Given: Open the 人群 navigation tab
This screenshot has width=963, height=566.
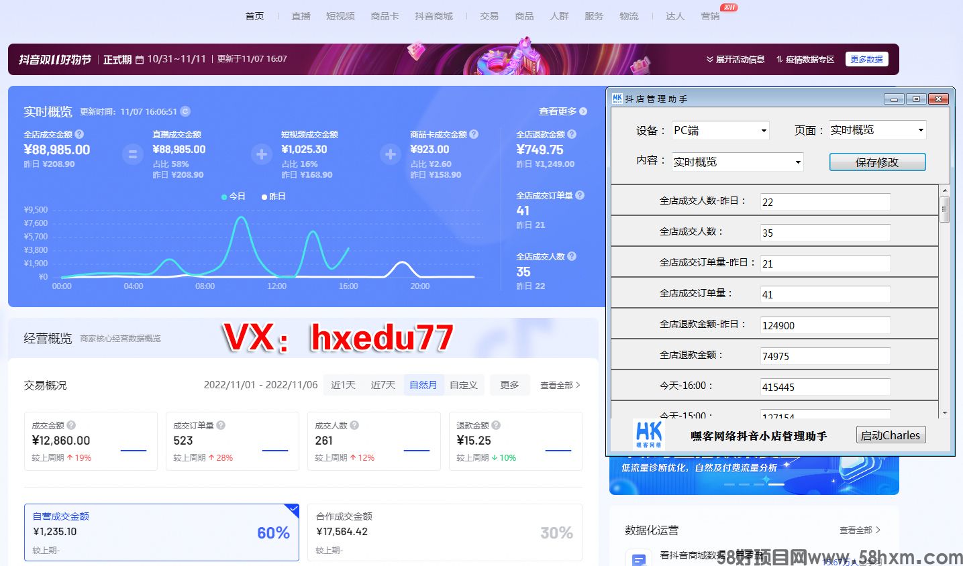Looking at the screenshot, I should [x=559, y=16].
